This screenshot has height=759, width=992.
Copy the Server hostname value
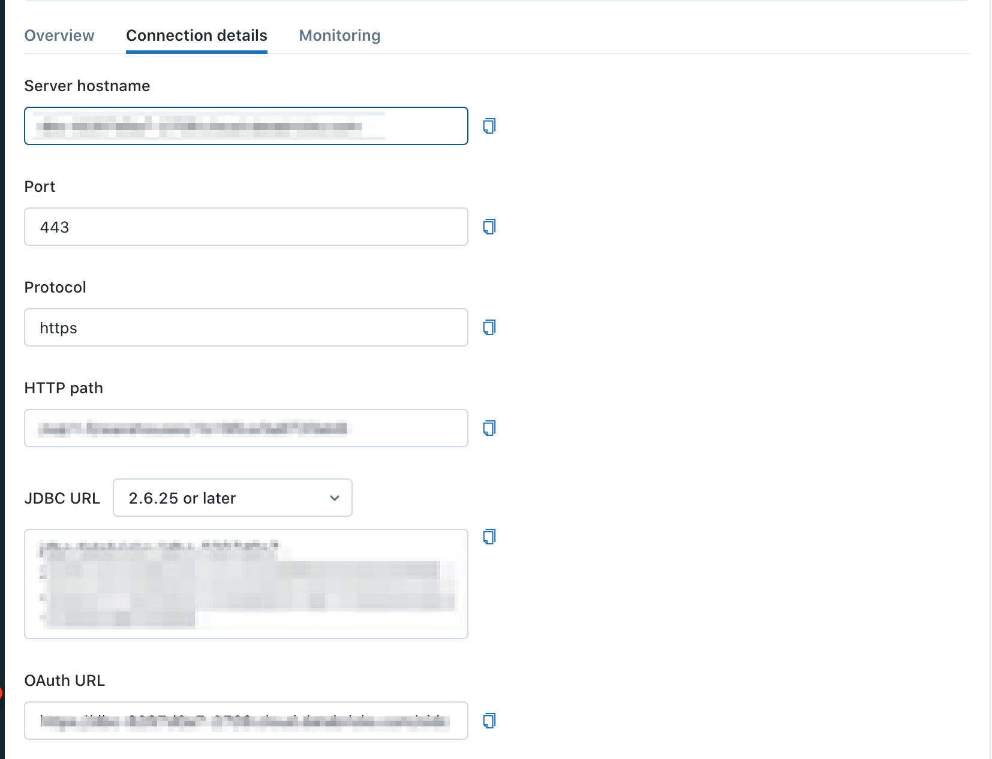pos(489,126)
